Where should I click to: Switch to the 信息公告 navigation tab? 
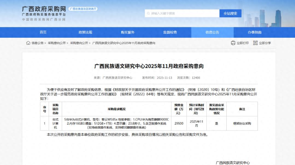[x=212, y=32]
